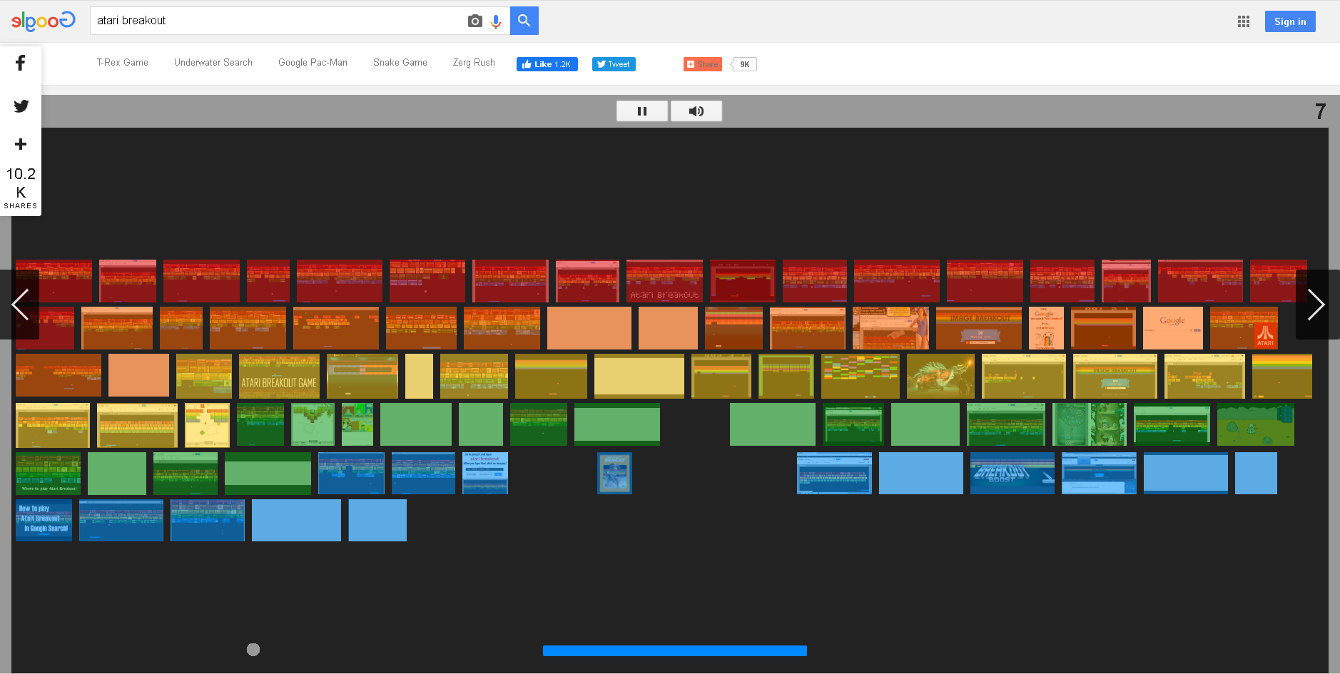This screenshot has width=1340, height=674.
Task: Activate voice search microphone icon
Action: pyautogui.click(x=496, y=21)
